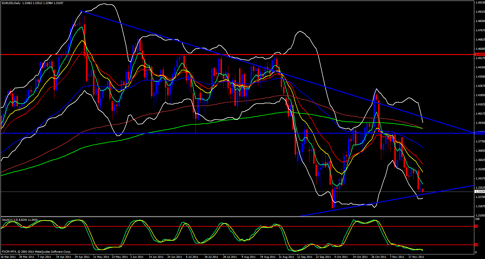
Task: Click the 6 Jul 2011 date label
Action: click(x=192, y=257)
